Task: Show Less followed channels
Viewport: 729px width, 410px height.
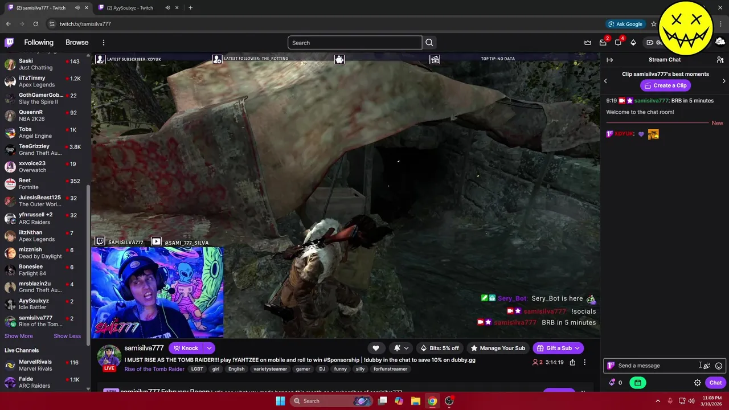Action: (x=67, y=336)
